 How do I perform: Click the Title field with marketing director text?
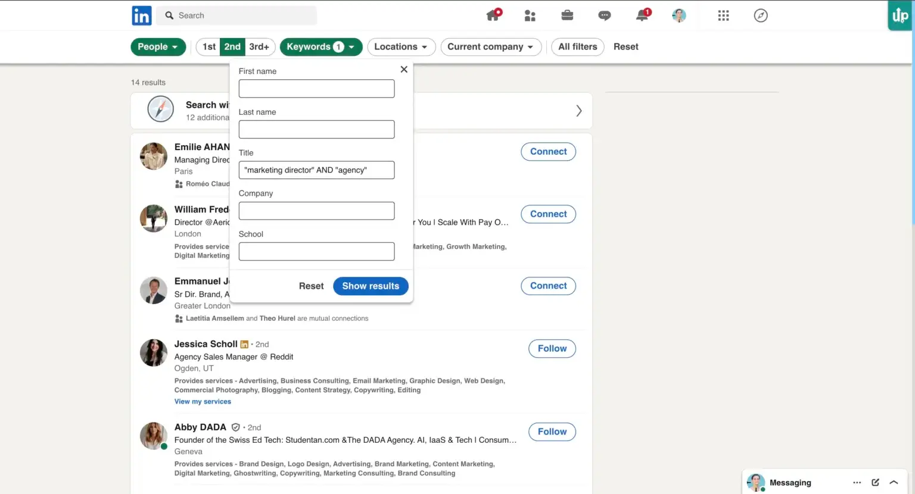[316, 170]
